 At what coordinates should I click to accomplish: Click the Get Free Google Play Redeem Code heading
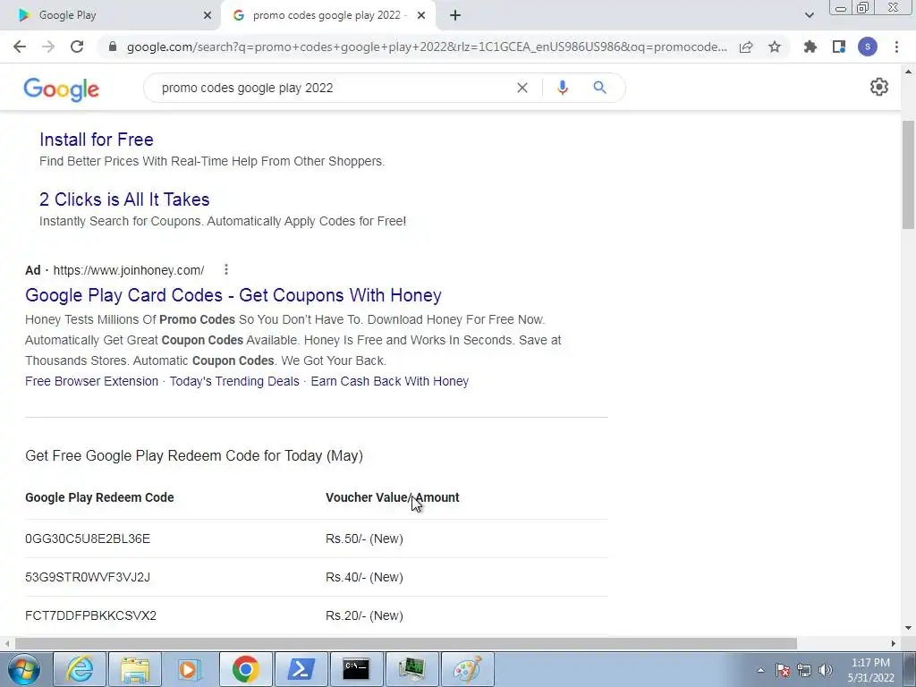click(194, 455)
